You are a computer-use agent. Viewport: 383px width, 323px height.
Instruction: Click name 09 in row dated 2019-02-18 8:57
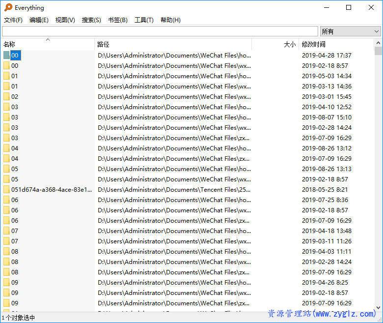pos(15,293)
